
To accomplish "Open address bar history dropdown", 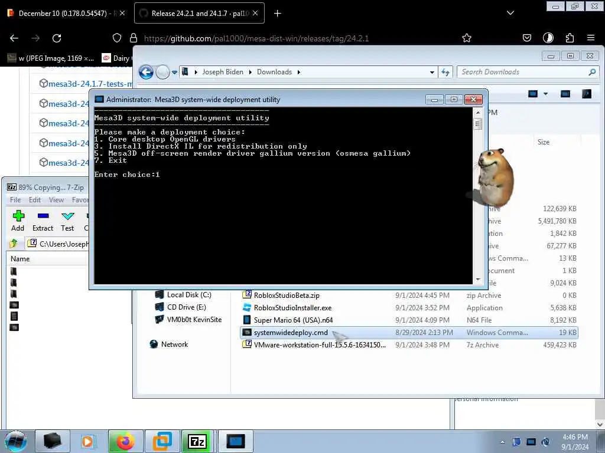I will [432, 72].
